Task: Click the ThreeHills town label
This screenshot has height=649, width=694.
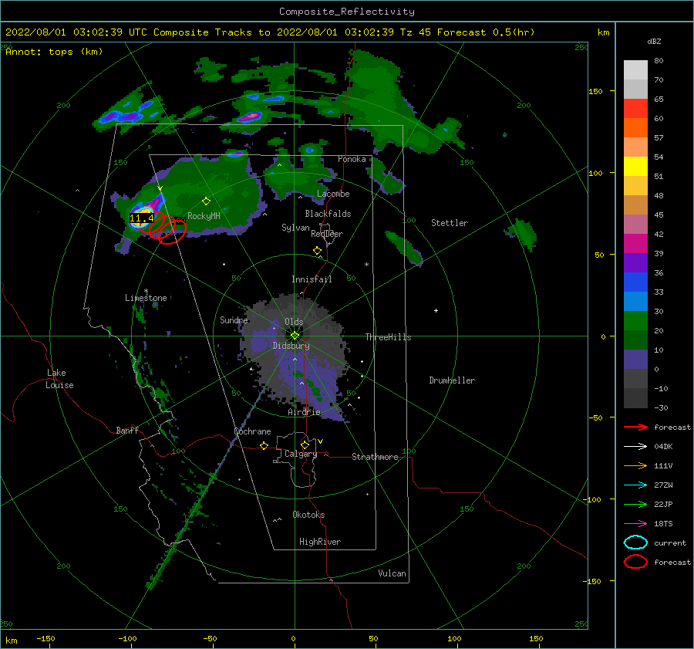Action: pos(388,337)
